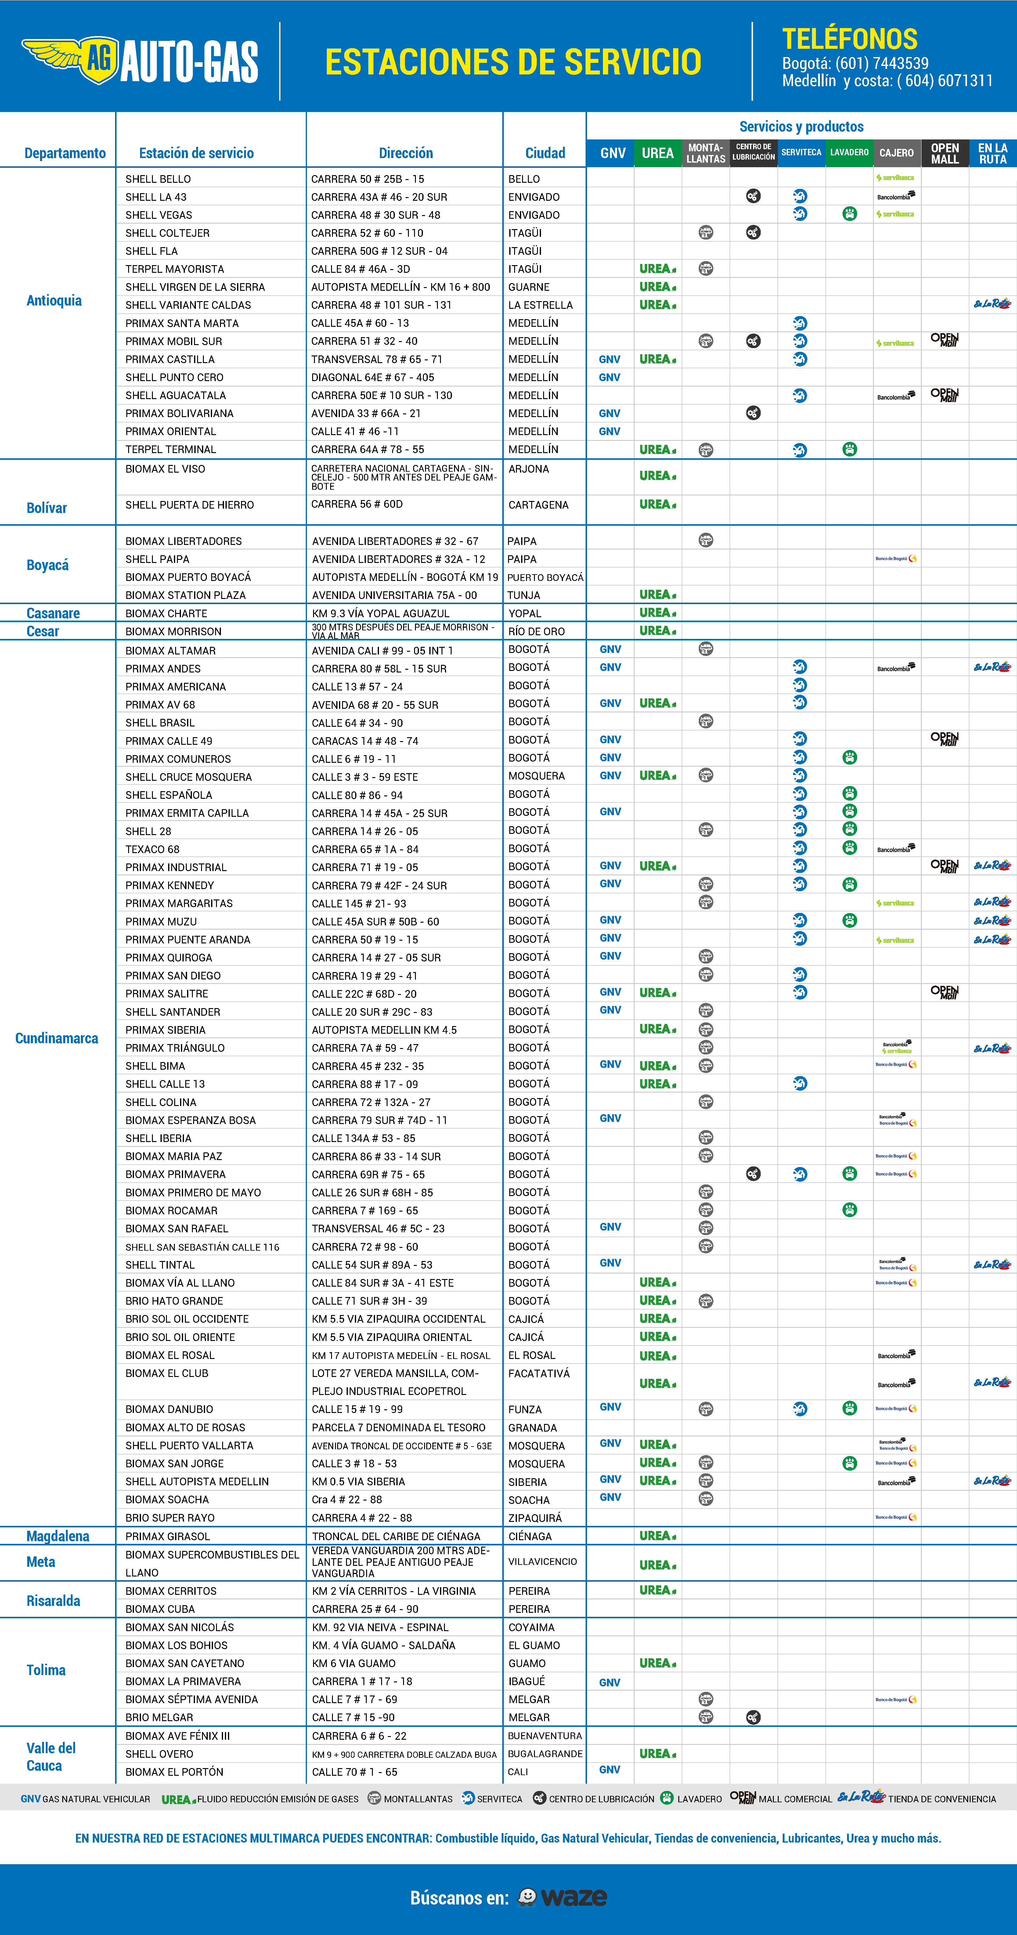Click UREA mark in SHELL OVERO row
The image size is (1017, 1935).
(x=657, y=1753)
